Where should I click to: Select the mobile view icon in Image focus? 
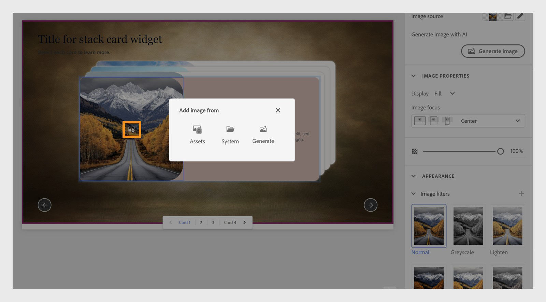point(447,121)
